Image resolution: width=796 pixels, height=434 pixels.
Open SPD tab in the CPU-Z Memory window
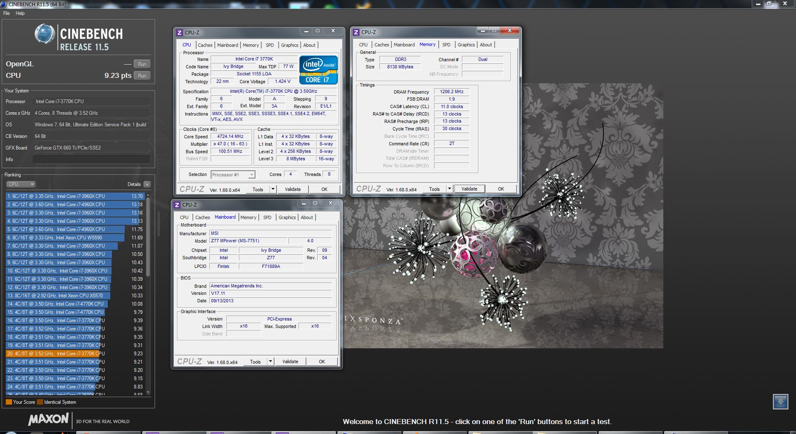pos(447,45)
